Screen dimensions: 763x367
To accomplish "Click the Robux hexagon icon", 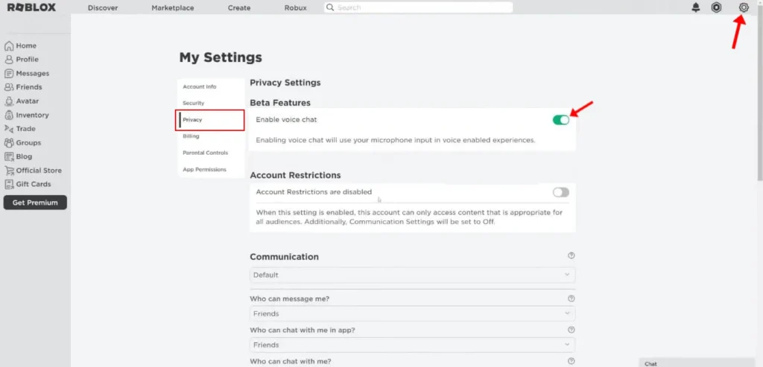I will 717,7.
